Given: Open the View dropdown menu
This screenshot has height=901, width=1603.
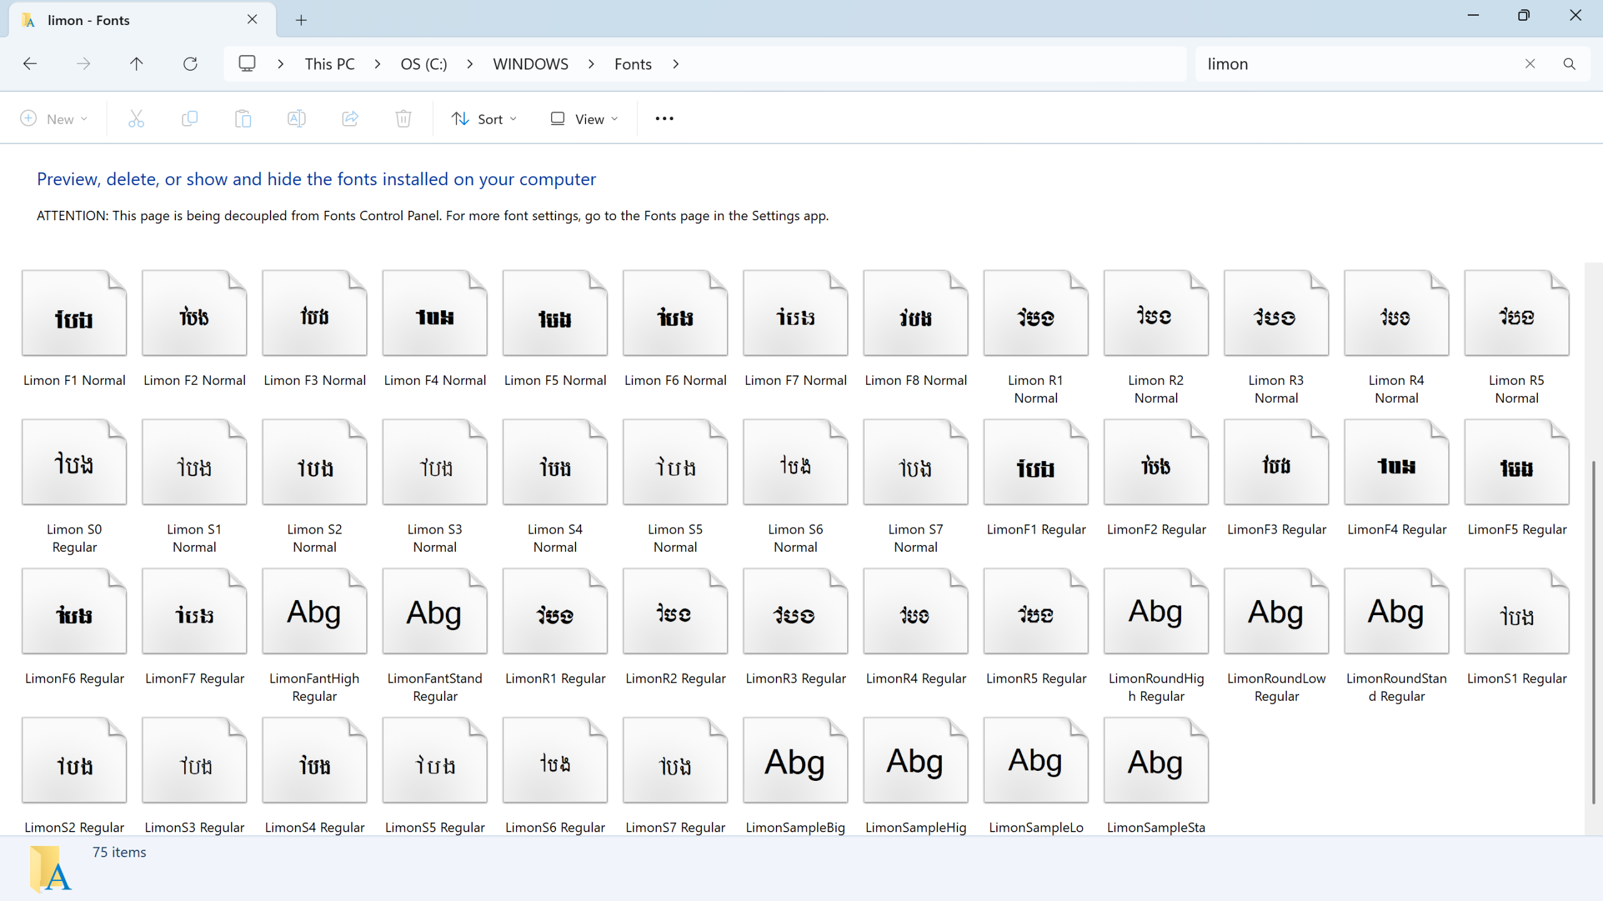Looking at the screenshot, I should [x=584, y=119].
